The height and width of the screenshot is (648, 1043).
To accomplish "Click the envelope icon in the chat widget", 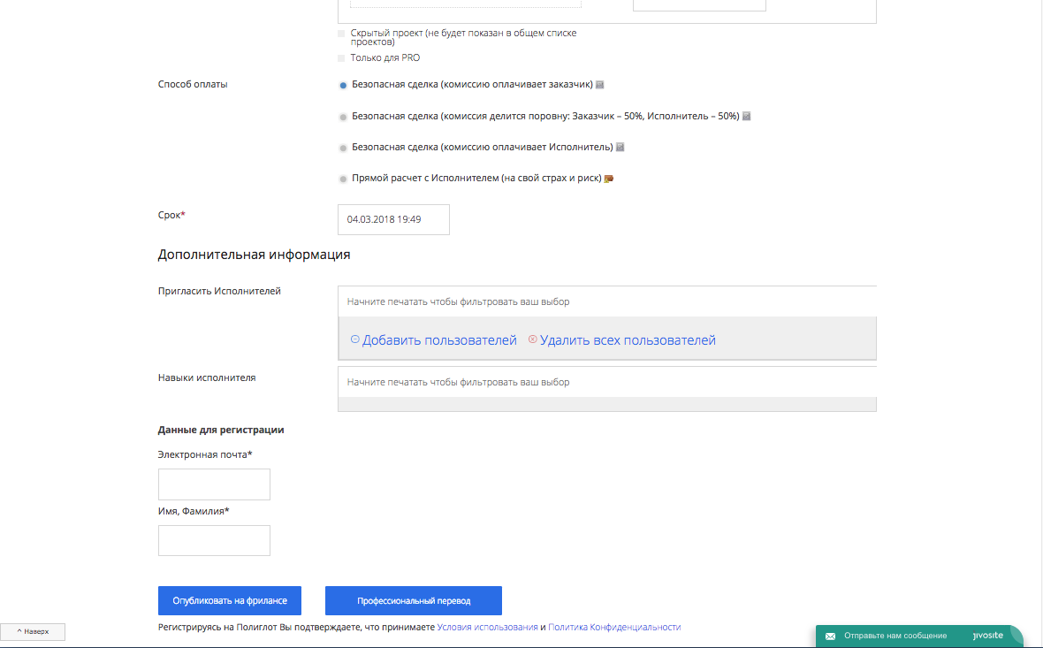I will pos(831,636).
